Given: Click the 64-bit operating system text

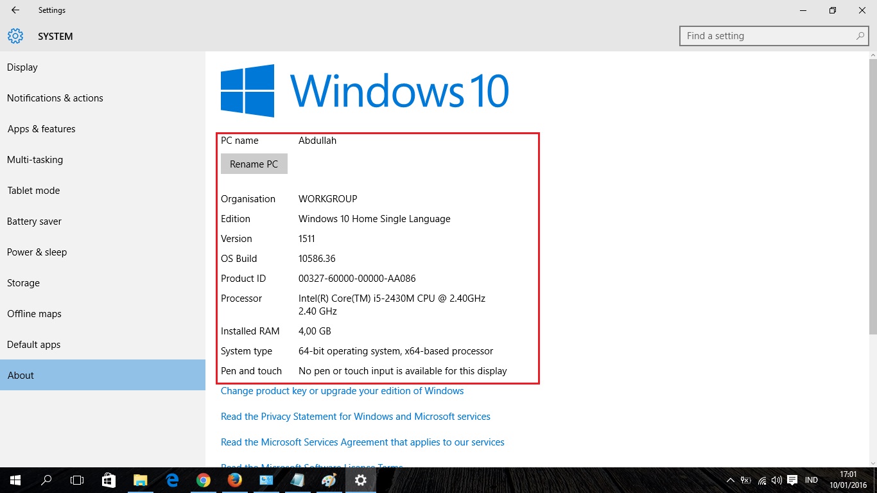Looking at the screenshot, I should [396, 351].
